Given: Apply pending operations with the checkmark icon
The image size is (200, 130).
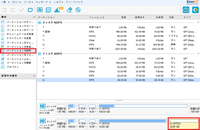Looking at the screenshot, I should pos(22,10).
